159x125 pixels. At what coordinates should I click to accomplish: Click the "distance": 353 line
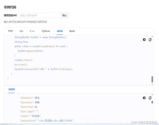[30, 98]
